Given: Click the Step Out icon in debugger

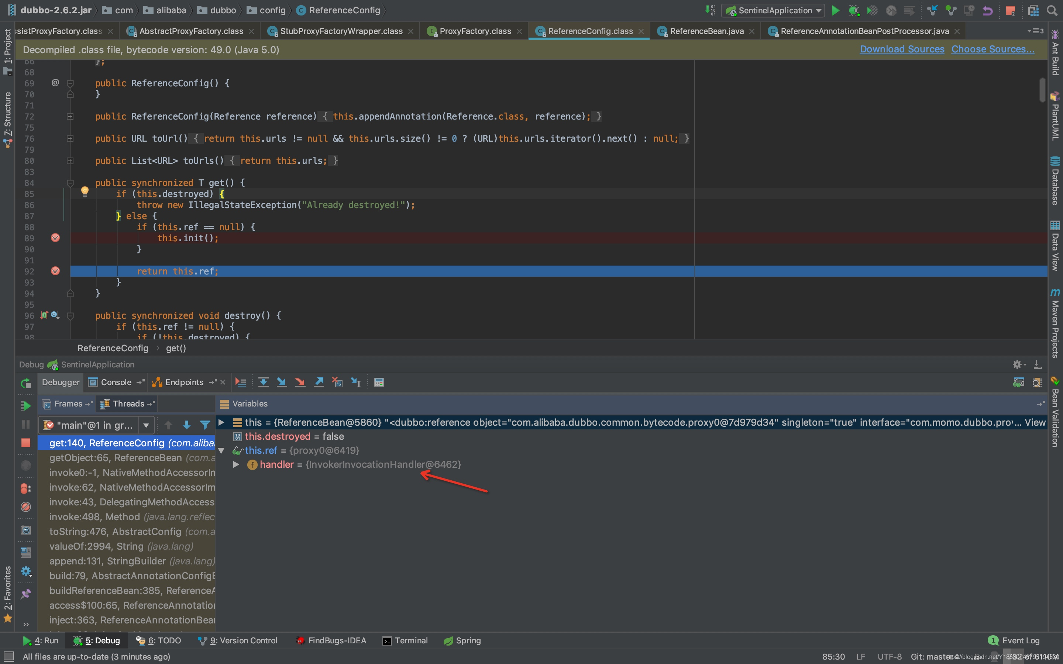Looking at the screenshot, I should (x=317, y=383).
